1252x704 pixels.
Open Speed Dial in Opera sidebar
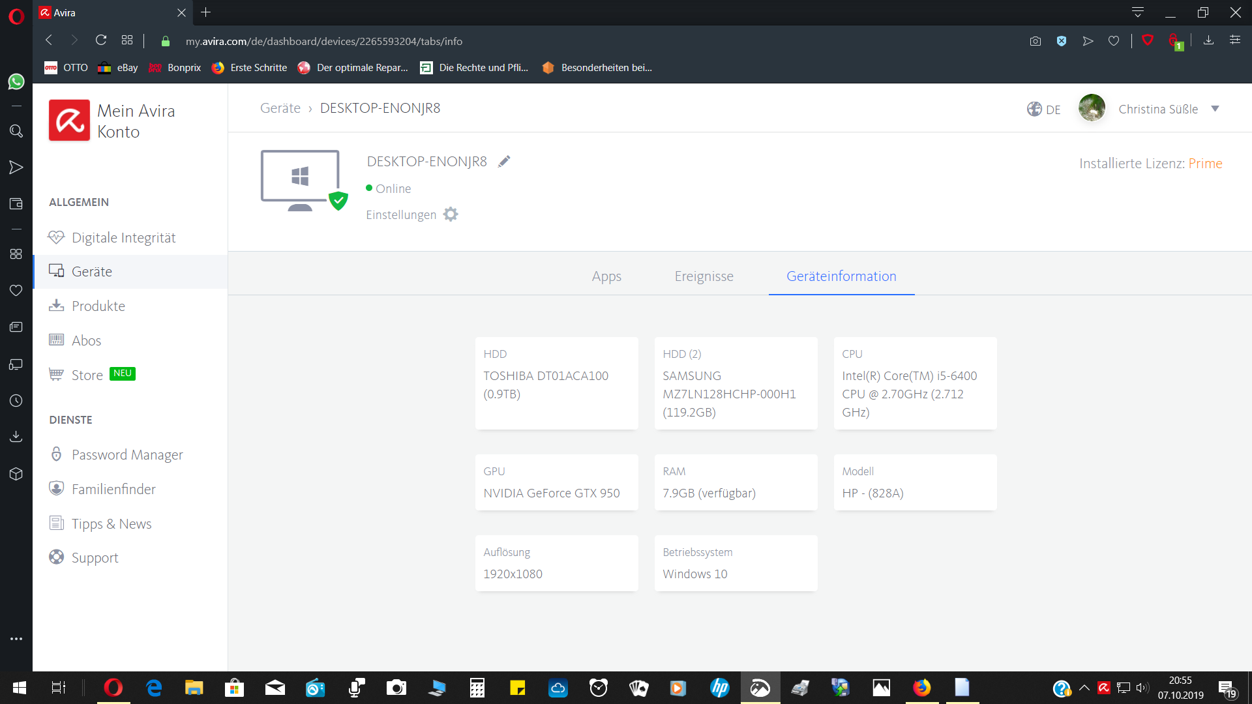16,254
